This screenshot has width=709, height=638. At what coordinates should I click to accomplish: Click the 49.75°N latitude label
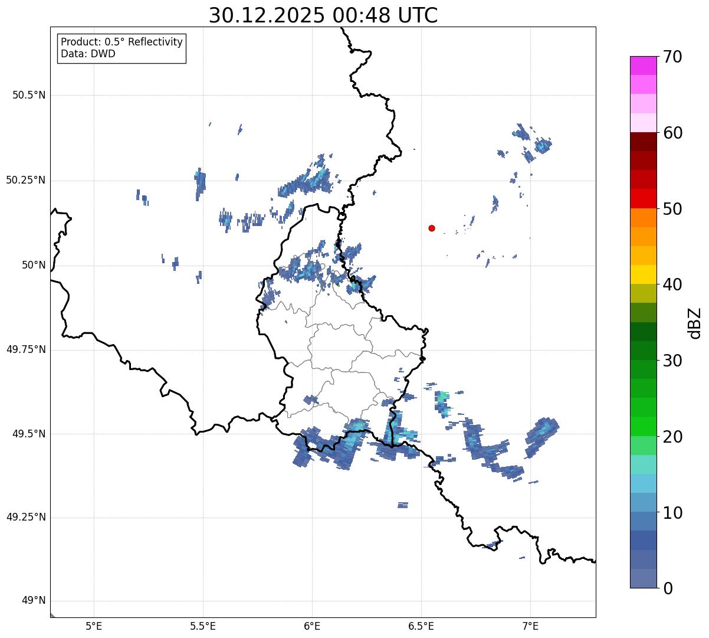point(26,349)
